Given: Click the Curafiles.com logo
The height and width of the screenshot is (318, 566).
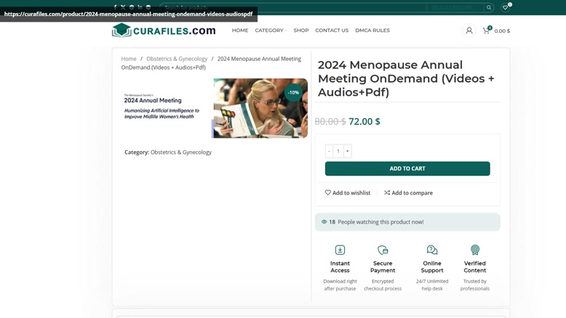Looking at the screenshot, I should click(164, 30).
